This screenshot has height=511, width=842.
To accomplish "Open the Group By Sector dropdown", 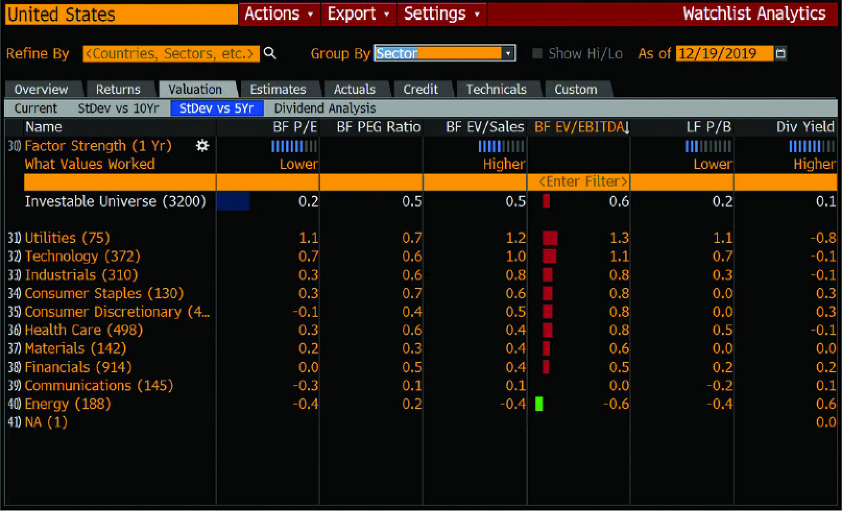I will point(508,53).
